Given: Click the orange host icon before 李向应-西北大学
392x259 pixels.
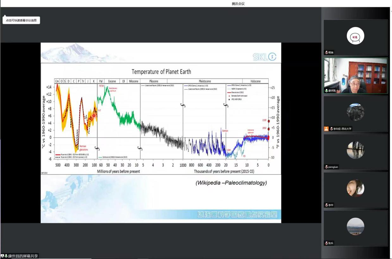Looking at the screenshot, I should pos(326,129).
